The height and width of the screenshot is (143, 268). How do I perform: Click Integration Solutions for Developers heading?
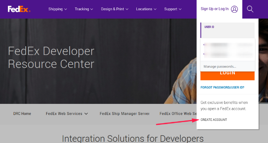pos(133,138)
